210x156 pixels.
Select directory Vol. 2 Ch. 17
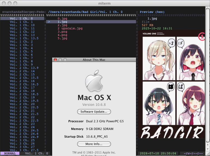coord(22,87)
